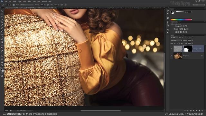Adjust the Color panel K slider
Image resolution: width=206 pixels, height=116 pixels.
pyautogui.click(x=181, y=12)
